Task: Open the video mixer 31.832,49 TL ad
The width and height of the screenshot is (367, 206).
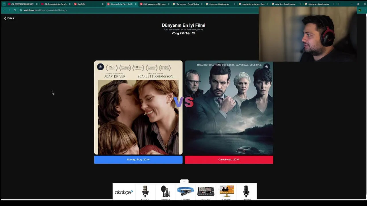Action: coord(206,193)
